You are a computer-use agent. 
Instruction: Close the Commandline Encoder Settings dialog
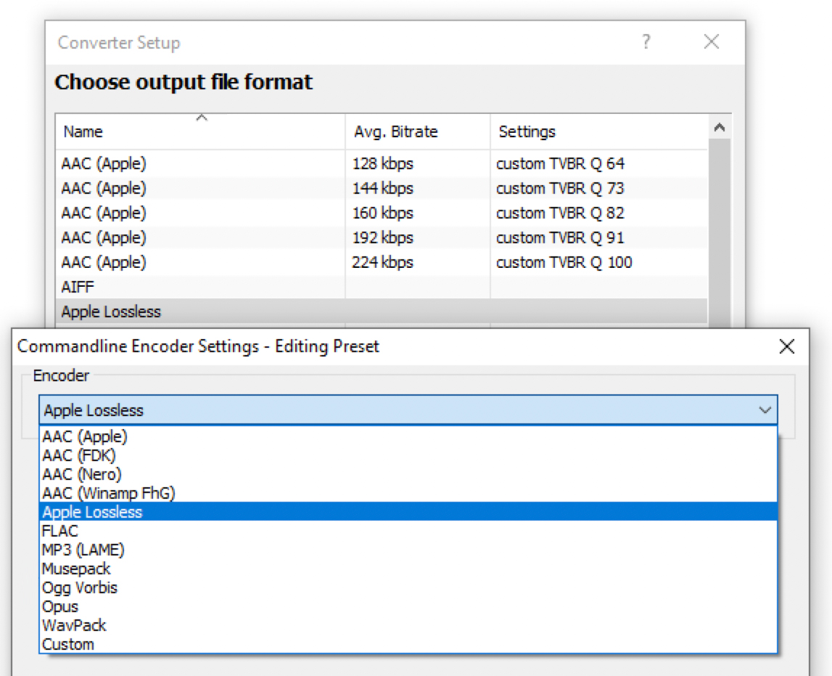(x=786, y=347)
